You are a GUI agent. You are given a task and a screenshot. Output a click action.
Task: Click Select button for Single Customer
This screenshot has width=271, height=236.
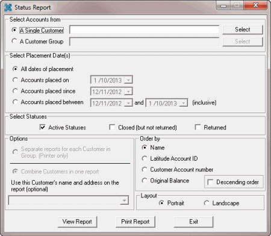pyautogui.click(x=243, y=29)
